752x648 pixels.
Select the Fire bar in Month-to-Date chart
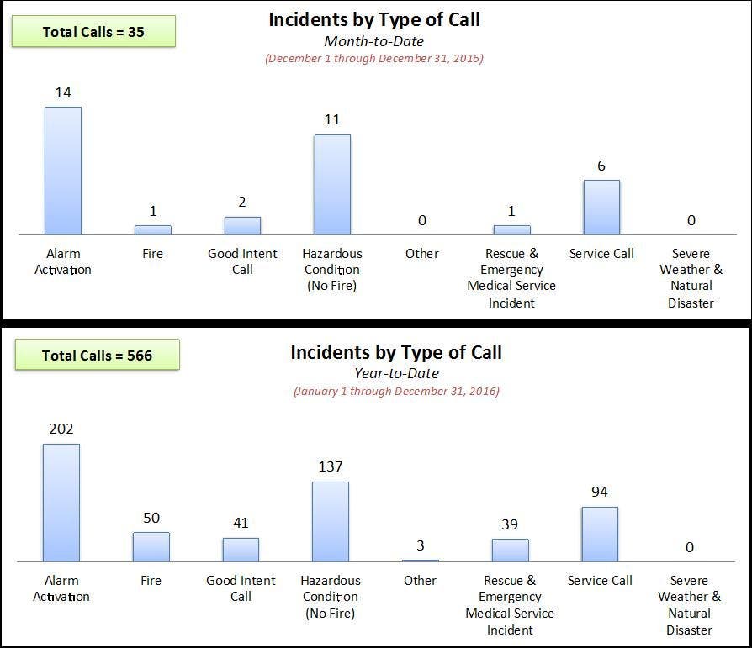coord(153,229)
